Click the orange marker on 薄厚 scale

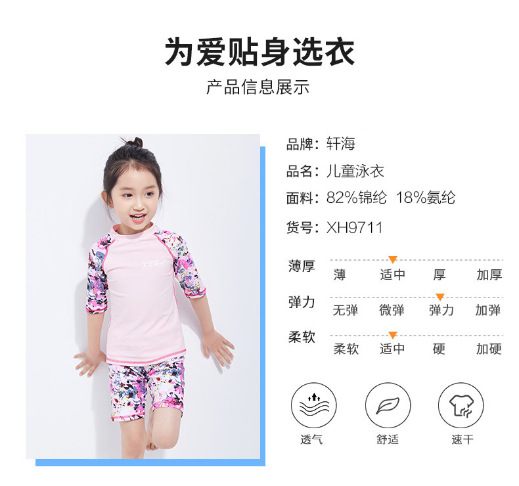pyautogui.click(x=393, y=259)
